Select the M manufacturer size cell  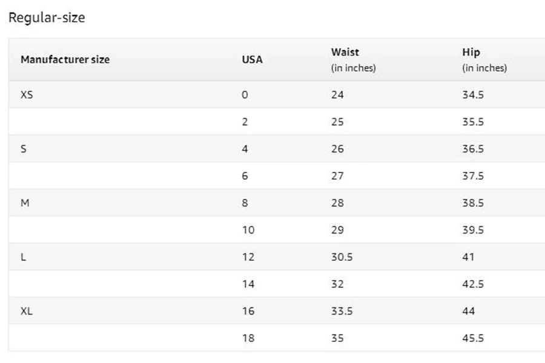[25, 203]
